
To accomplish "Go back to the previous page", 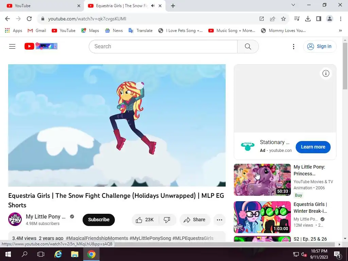I will [7, 19].
